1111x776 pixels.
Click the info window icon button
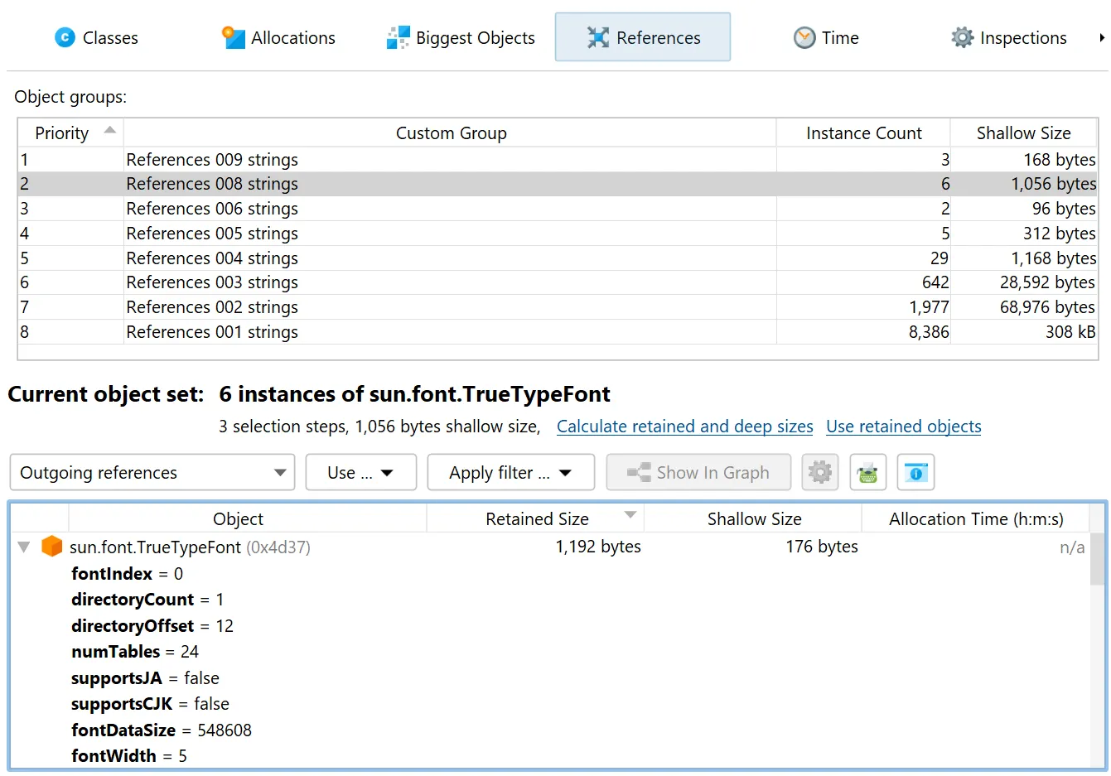[x=915, y=472]
